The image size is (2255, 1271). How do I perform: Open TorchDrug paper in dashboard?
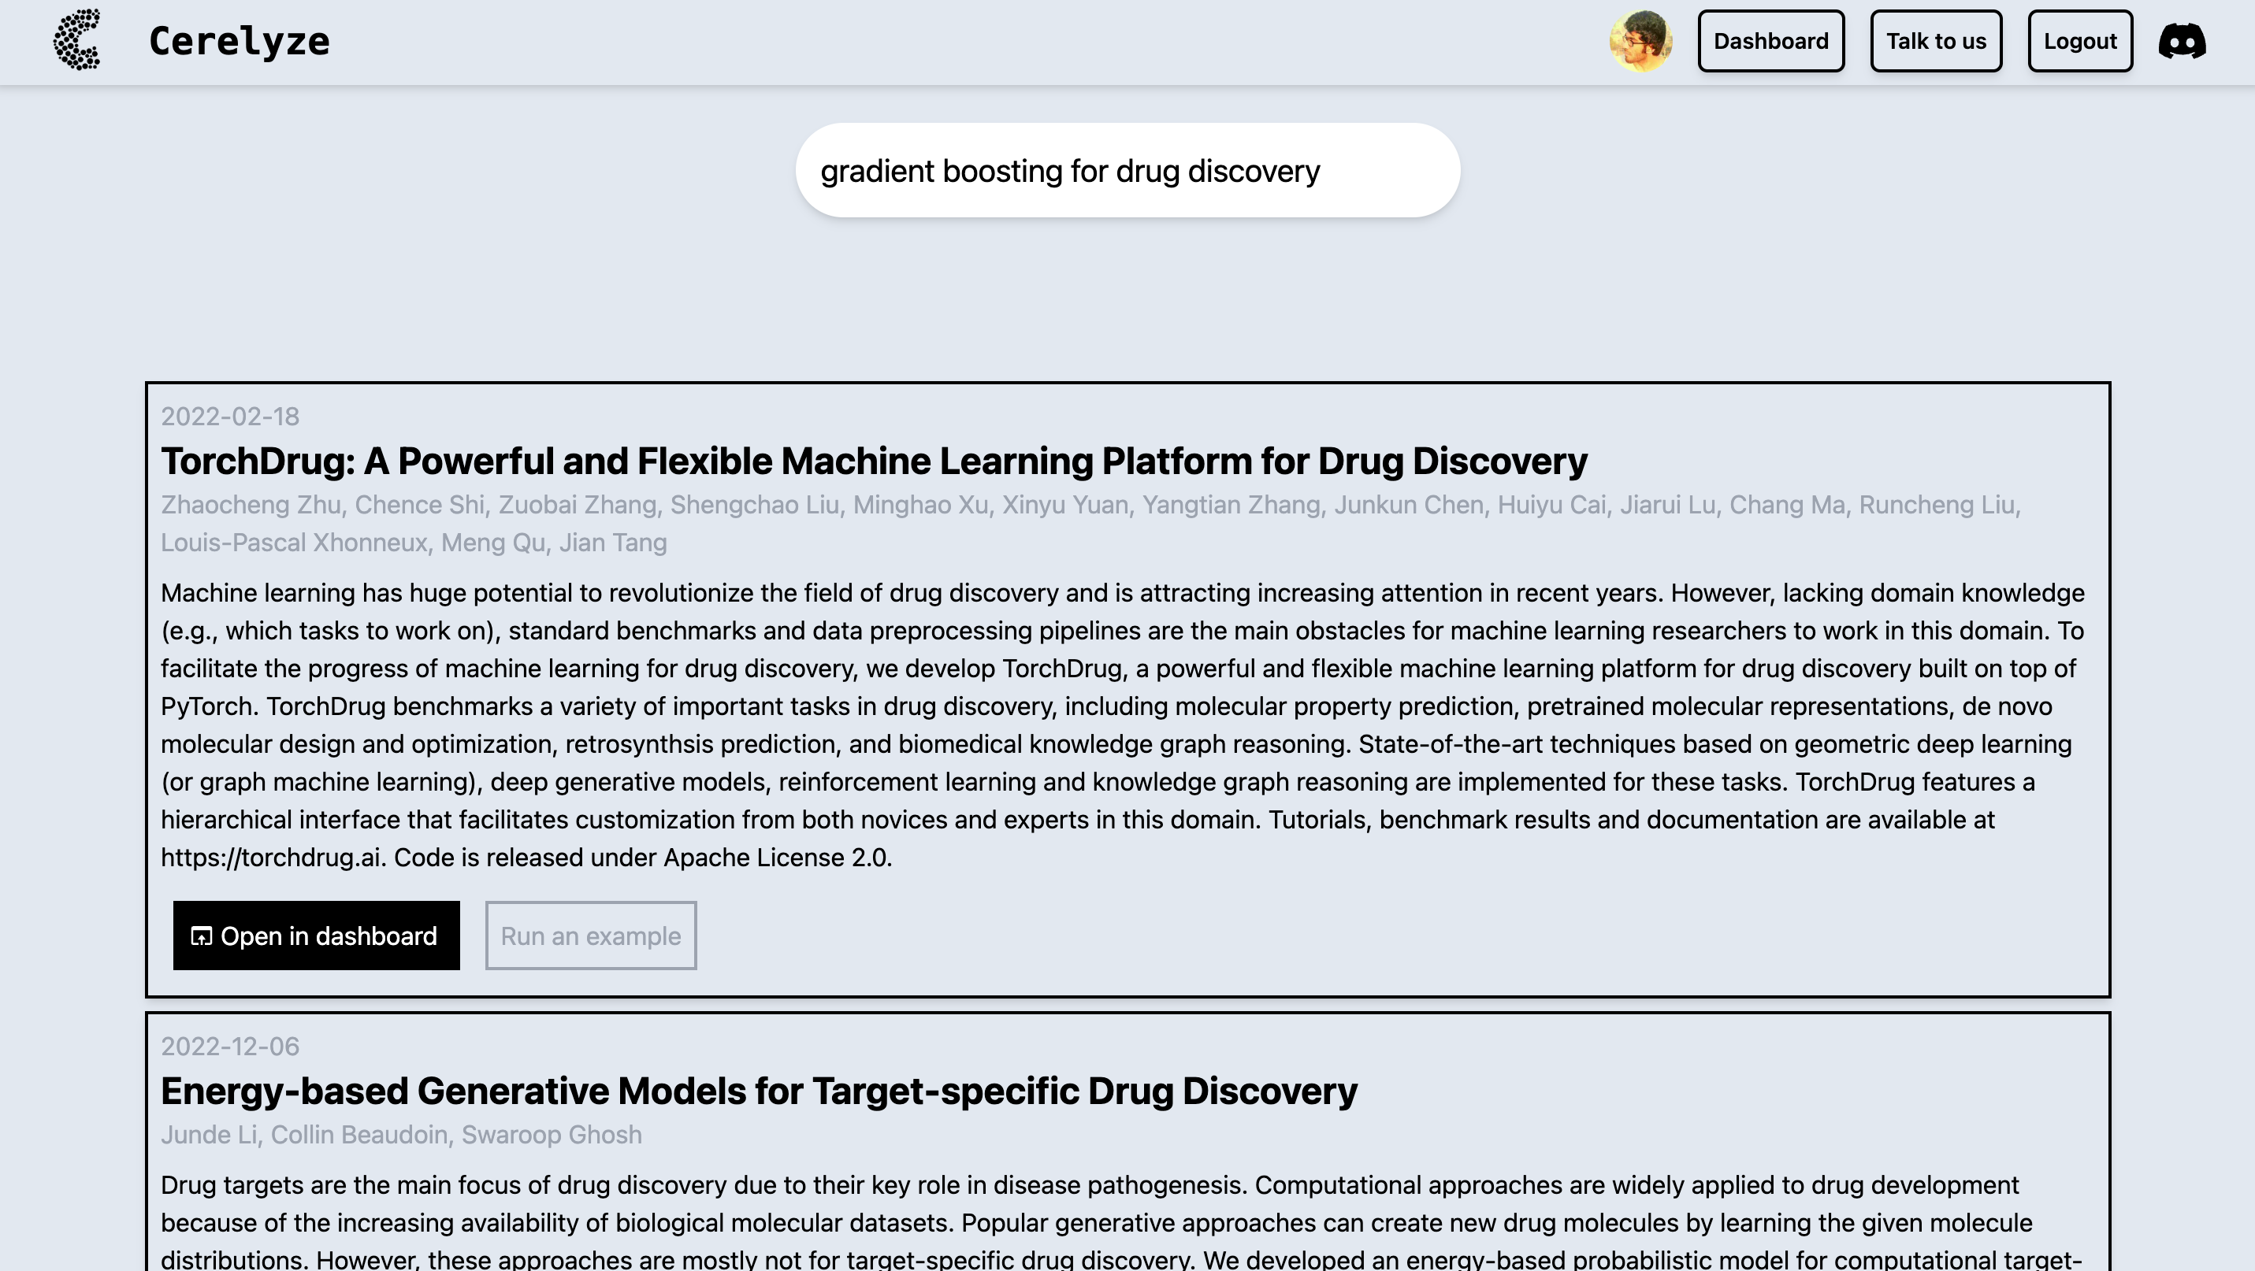tap(316, 935)
